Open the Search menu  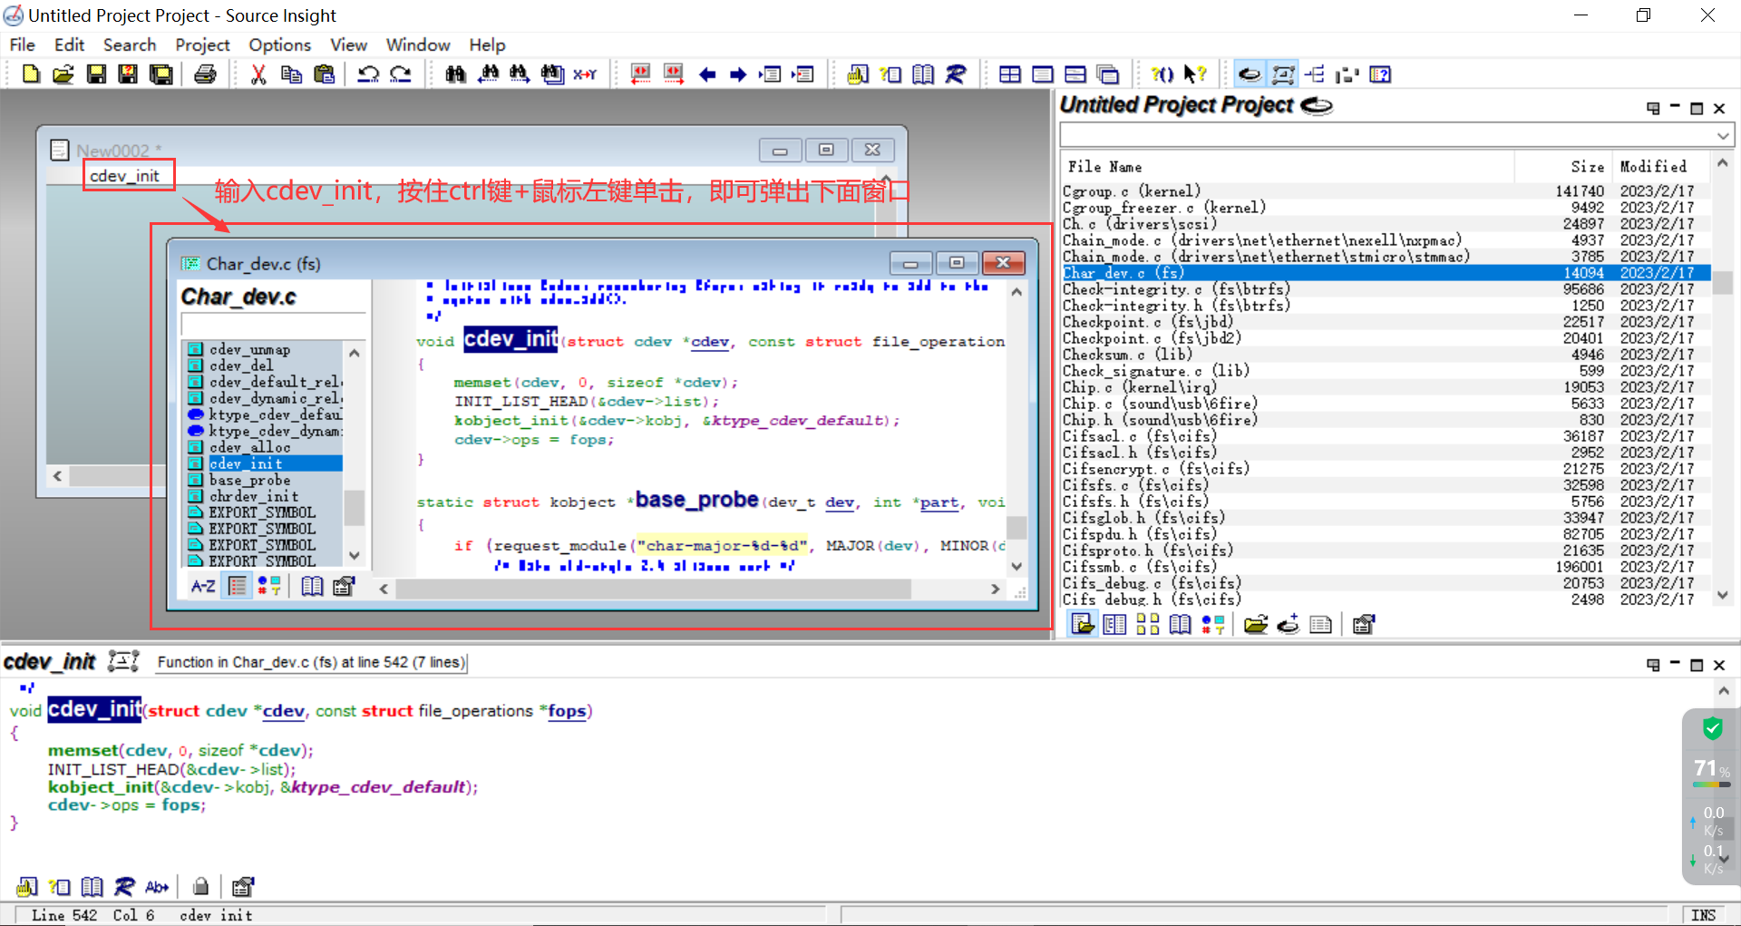click(x=130, y=44)
